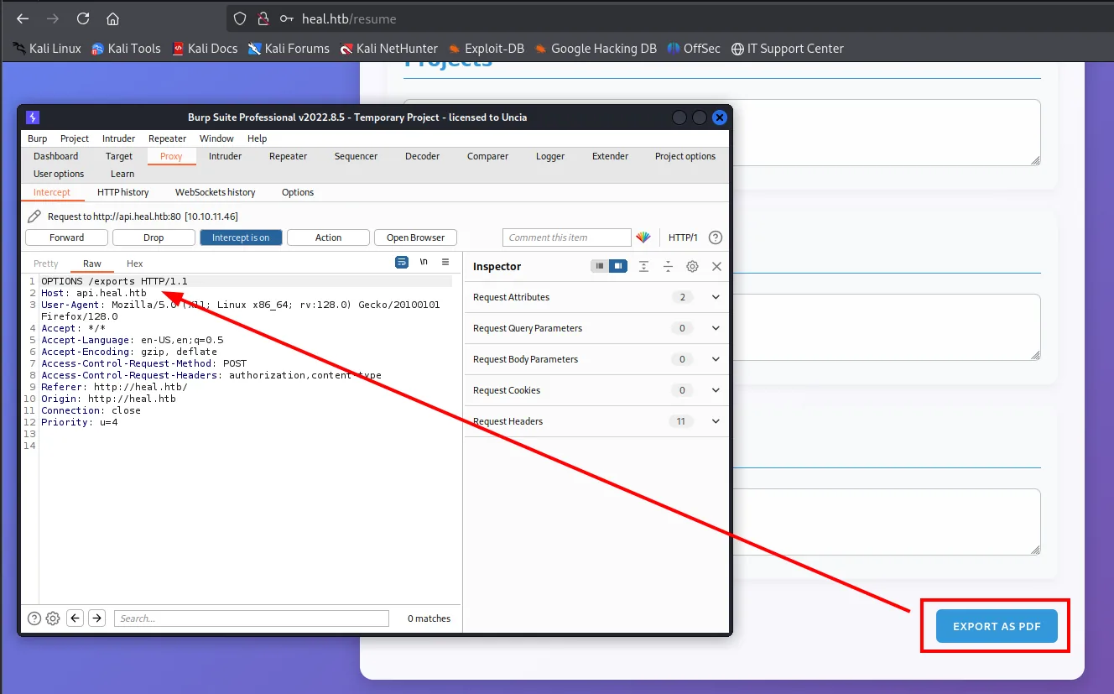Open Kali Forums bookmark
The image size is (1114, 694).
(289, 49)
